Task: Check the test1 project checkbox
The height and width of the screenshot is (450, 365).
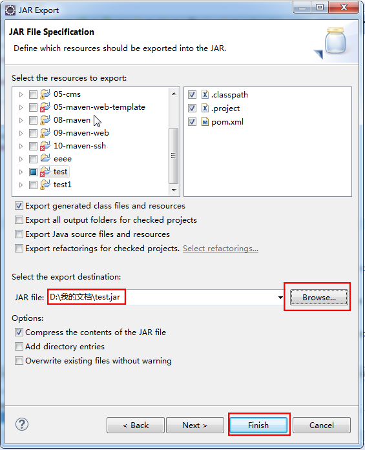Action: point(34,185)
